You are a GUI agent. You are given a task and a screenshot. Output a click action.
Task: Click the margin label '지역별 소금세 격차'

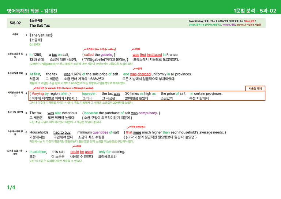[15, 94]
